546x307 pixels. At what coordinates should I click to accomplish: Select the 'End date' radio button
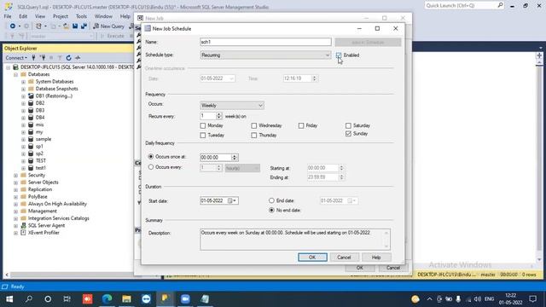(x=271, y=200)
